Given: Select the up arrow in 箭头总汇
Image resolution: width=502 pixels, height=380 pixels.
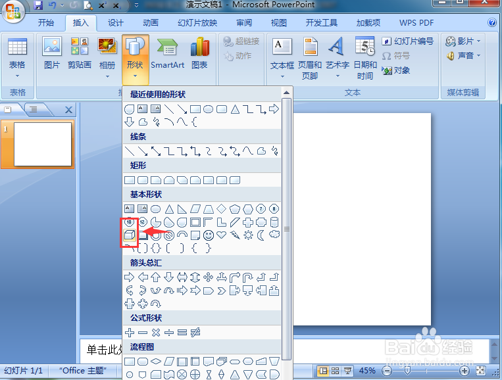Looking at the screenshot, I should click(x=156, y=277).
